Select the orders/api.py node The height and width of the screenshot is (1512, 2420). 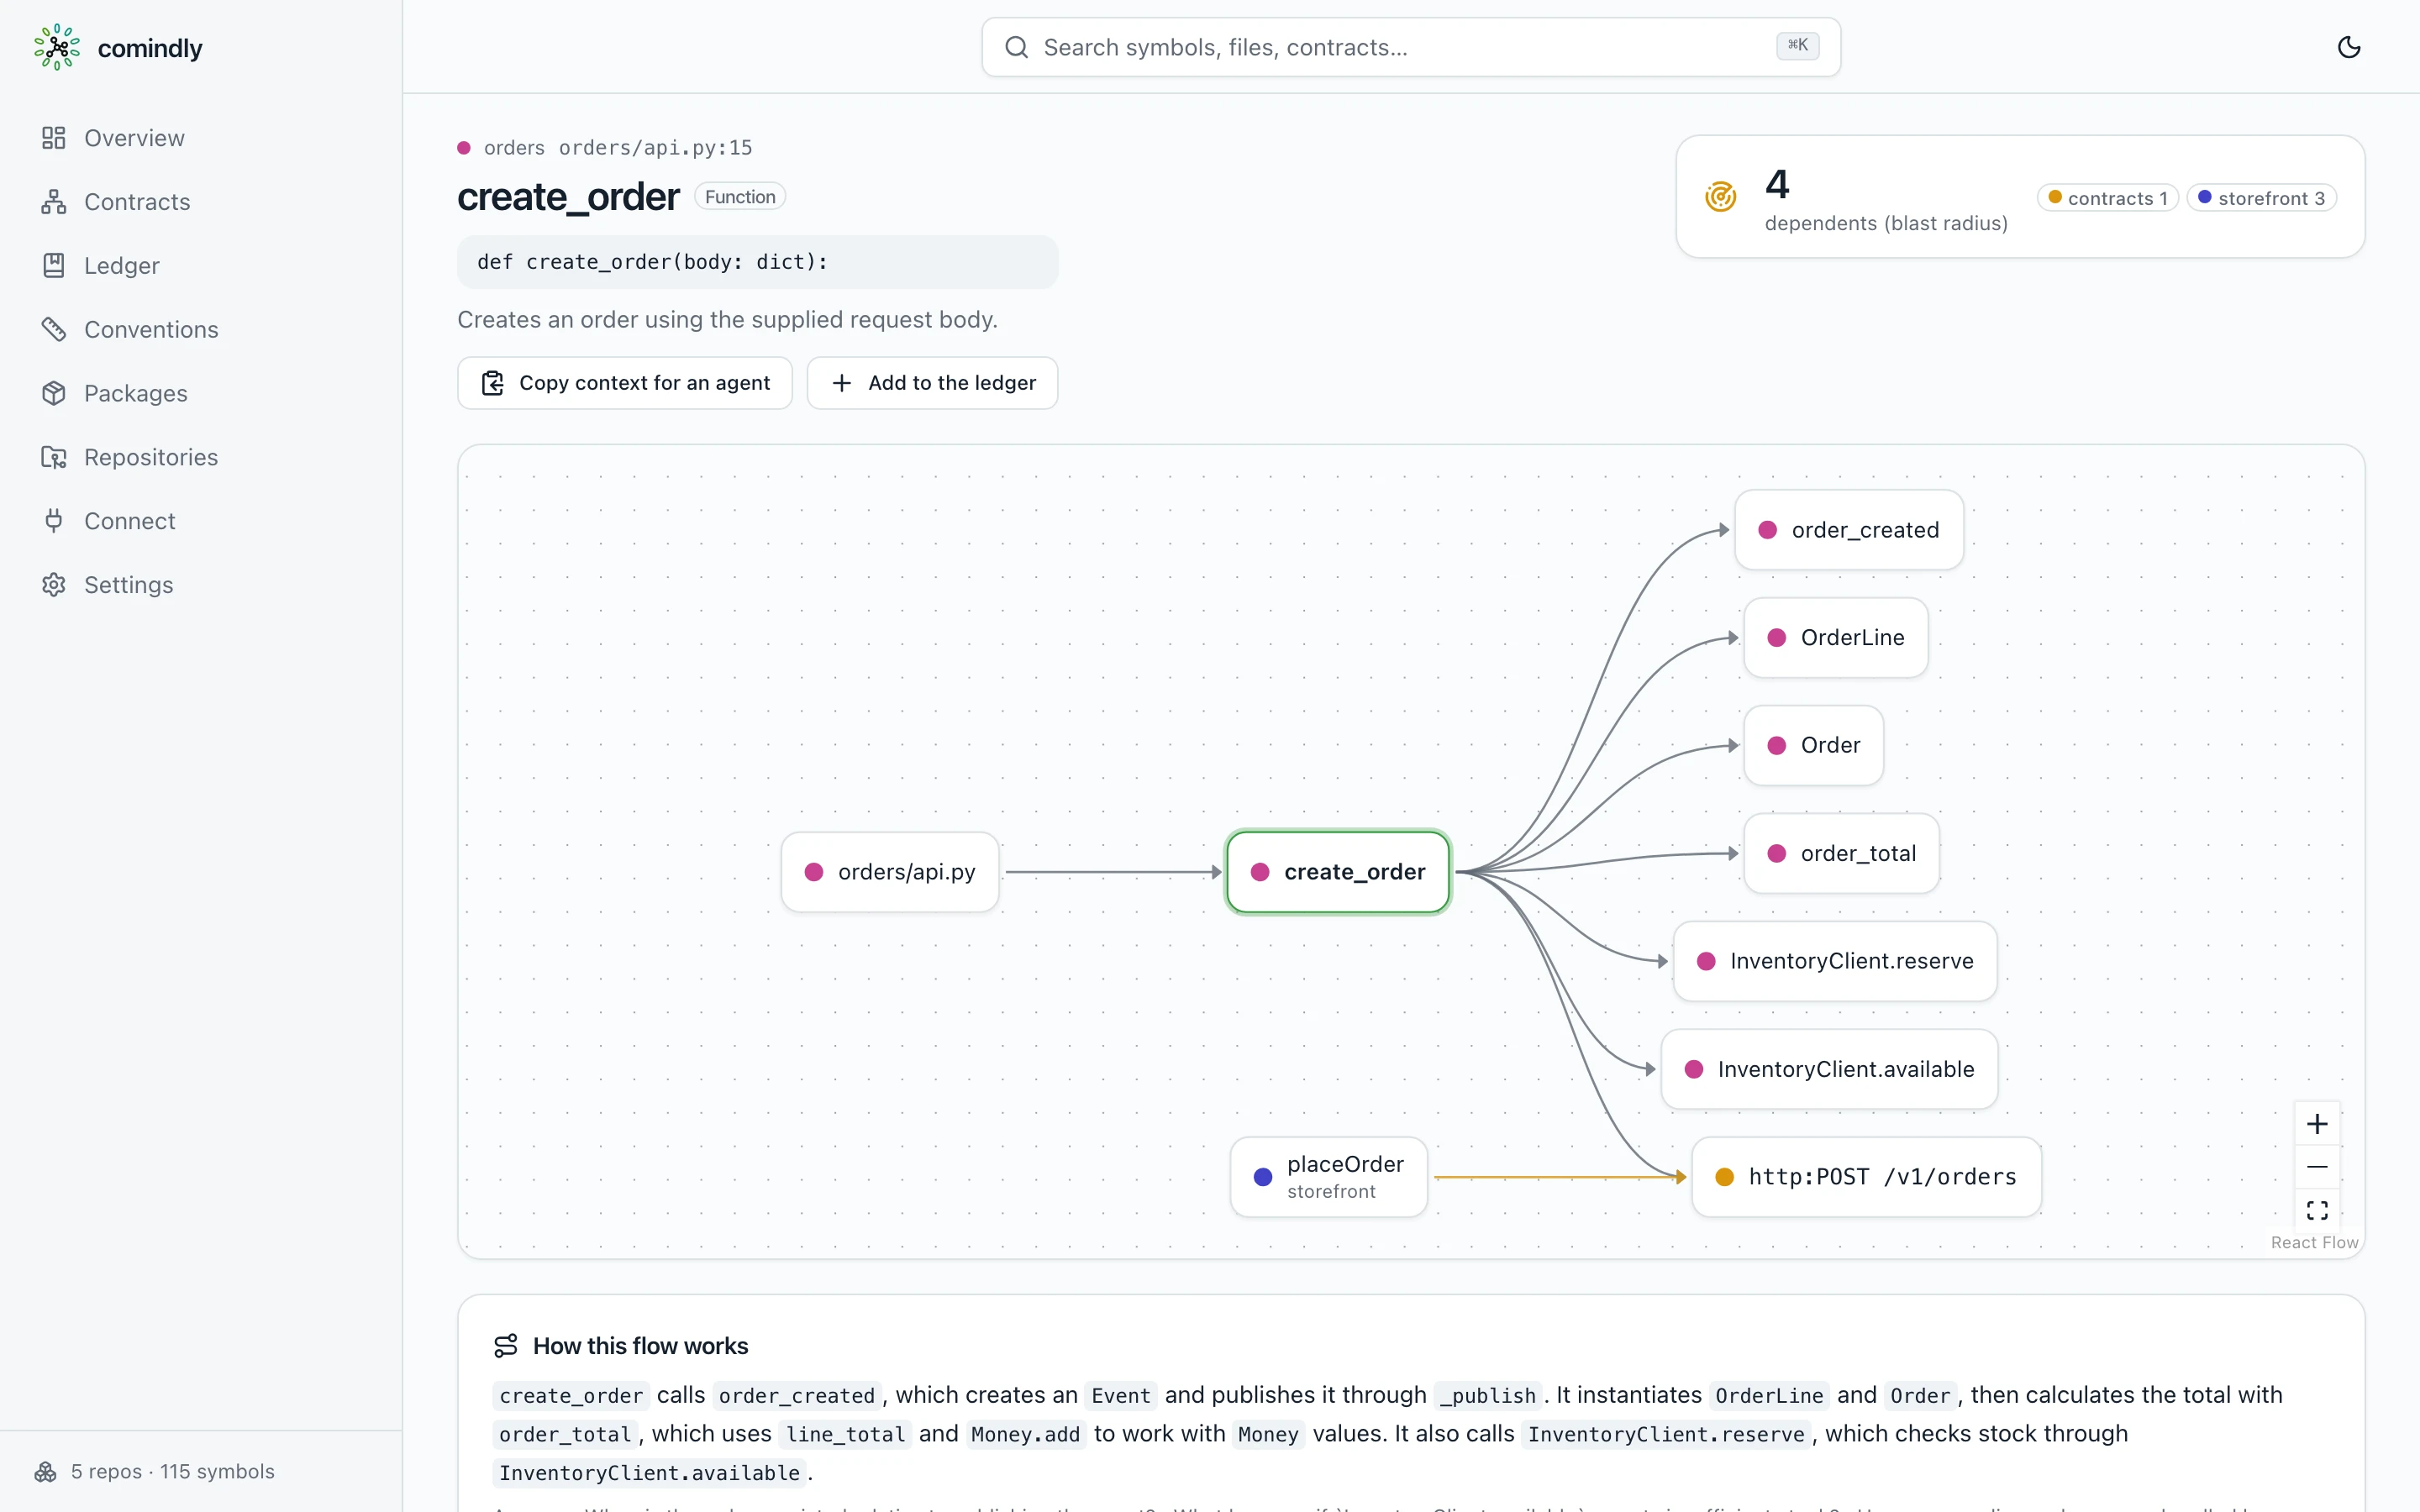890,872
